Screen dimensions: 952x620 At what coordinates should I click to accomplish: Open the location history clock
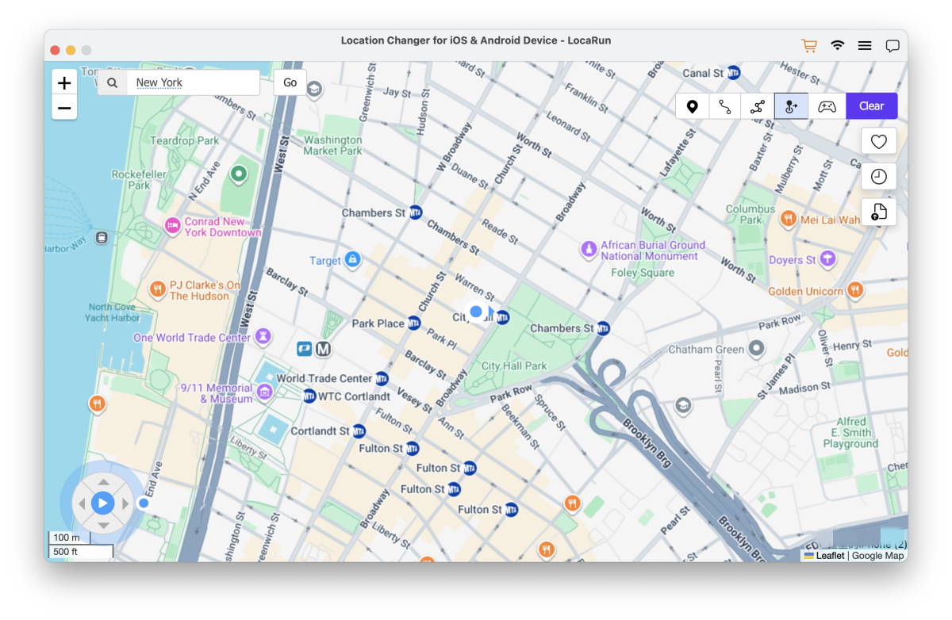tap(878, 177)
